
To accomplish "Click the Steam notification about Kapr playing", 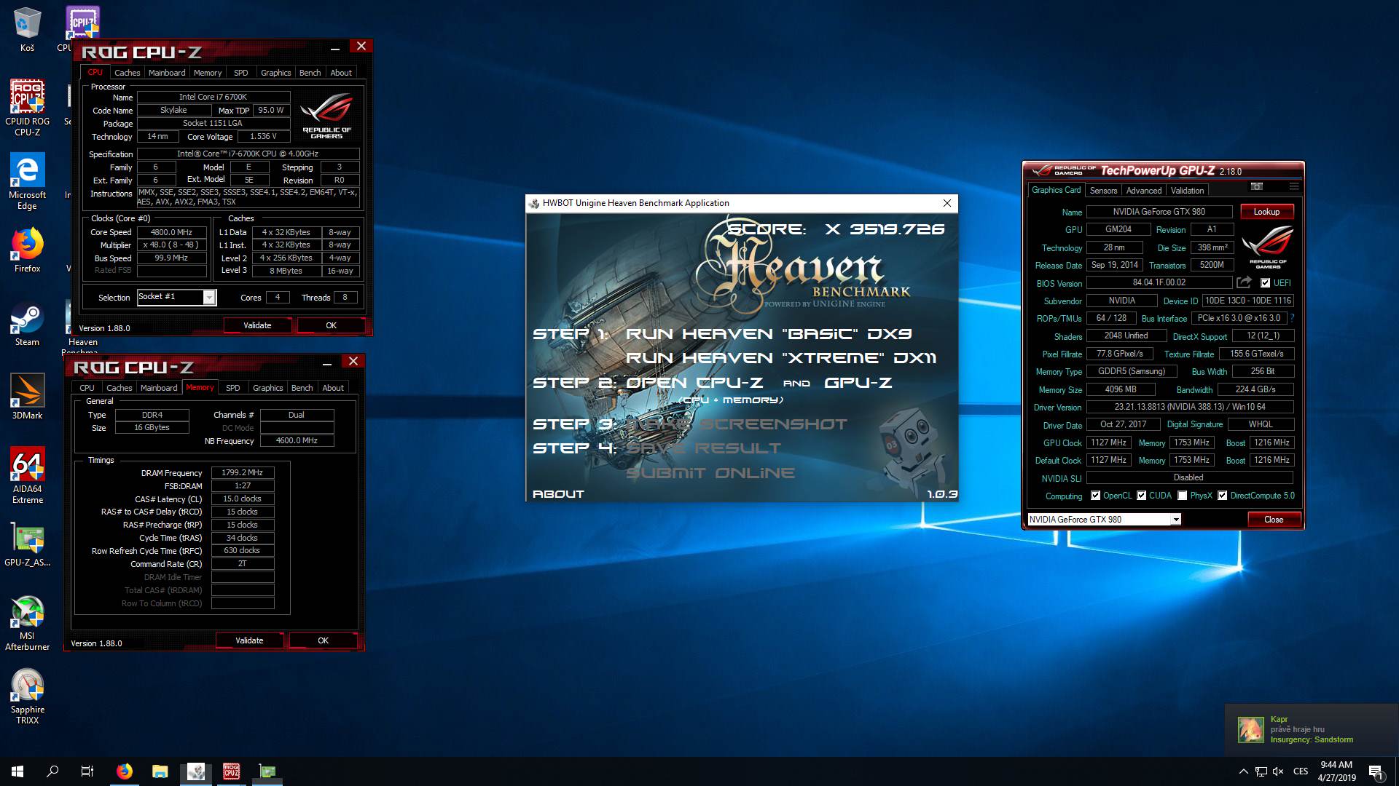I will click(x=1312, y=729).
